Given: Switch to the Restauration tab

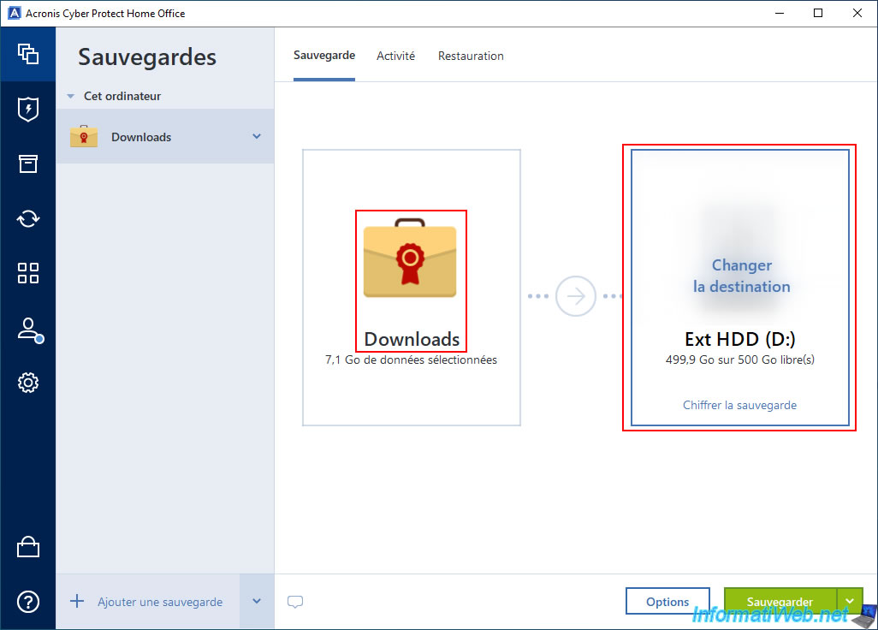Looking at the screenshot, I should [x=471, y=56].
